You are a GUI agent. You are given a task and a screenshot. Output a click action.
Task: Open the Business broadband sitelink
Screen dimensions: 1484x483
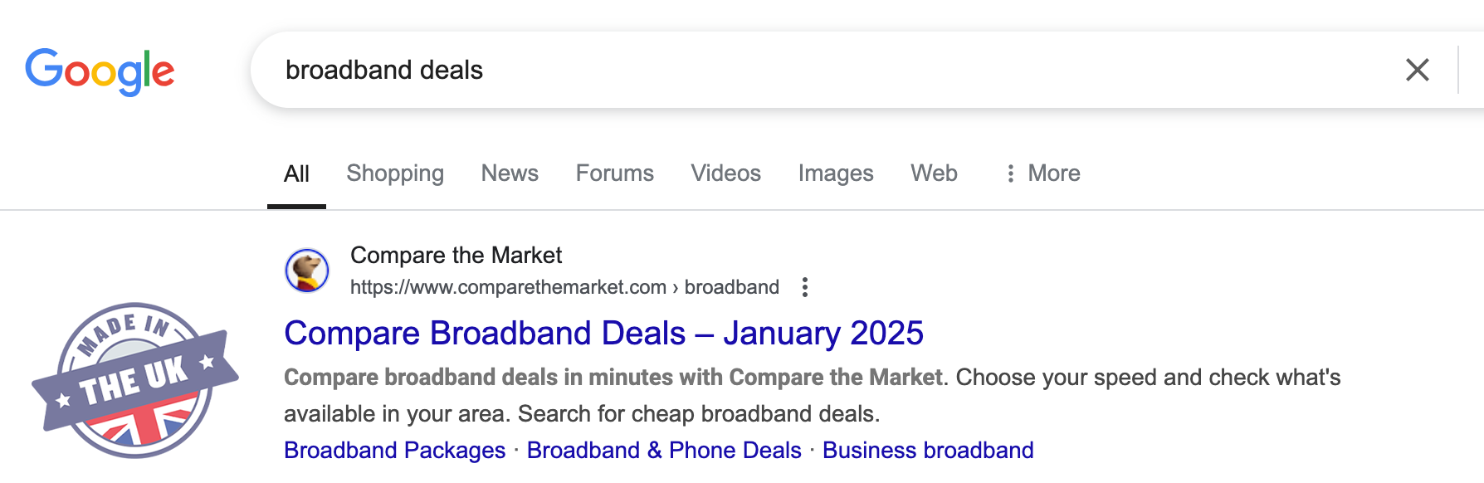[927, 451]
